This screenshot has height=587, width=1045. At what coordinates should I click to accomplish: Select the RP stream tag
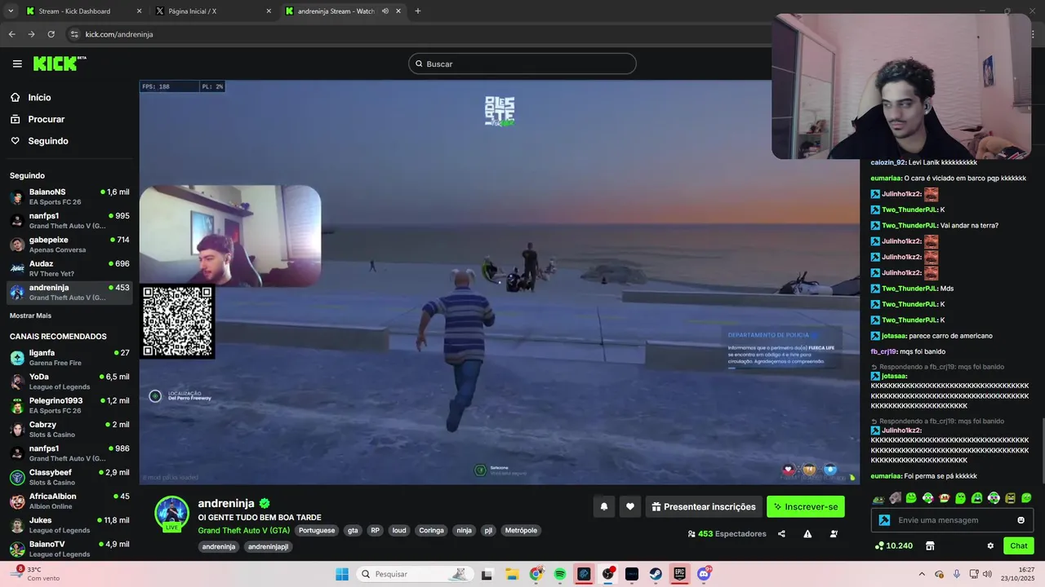pyautogui.click(x=376, y=530)
